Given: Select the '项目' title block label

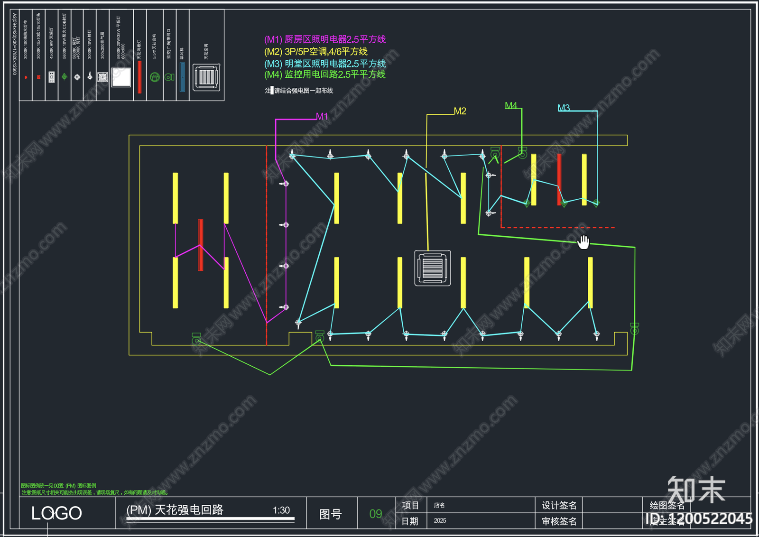Looking at the screenshot, I should [410, 505].
